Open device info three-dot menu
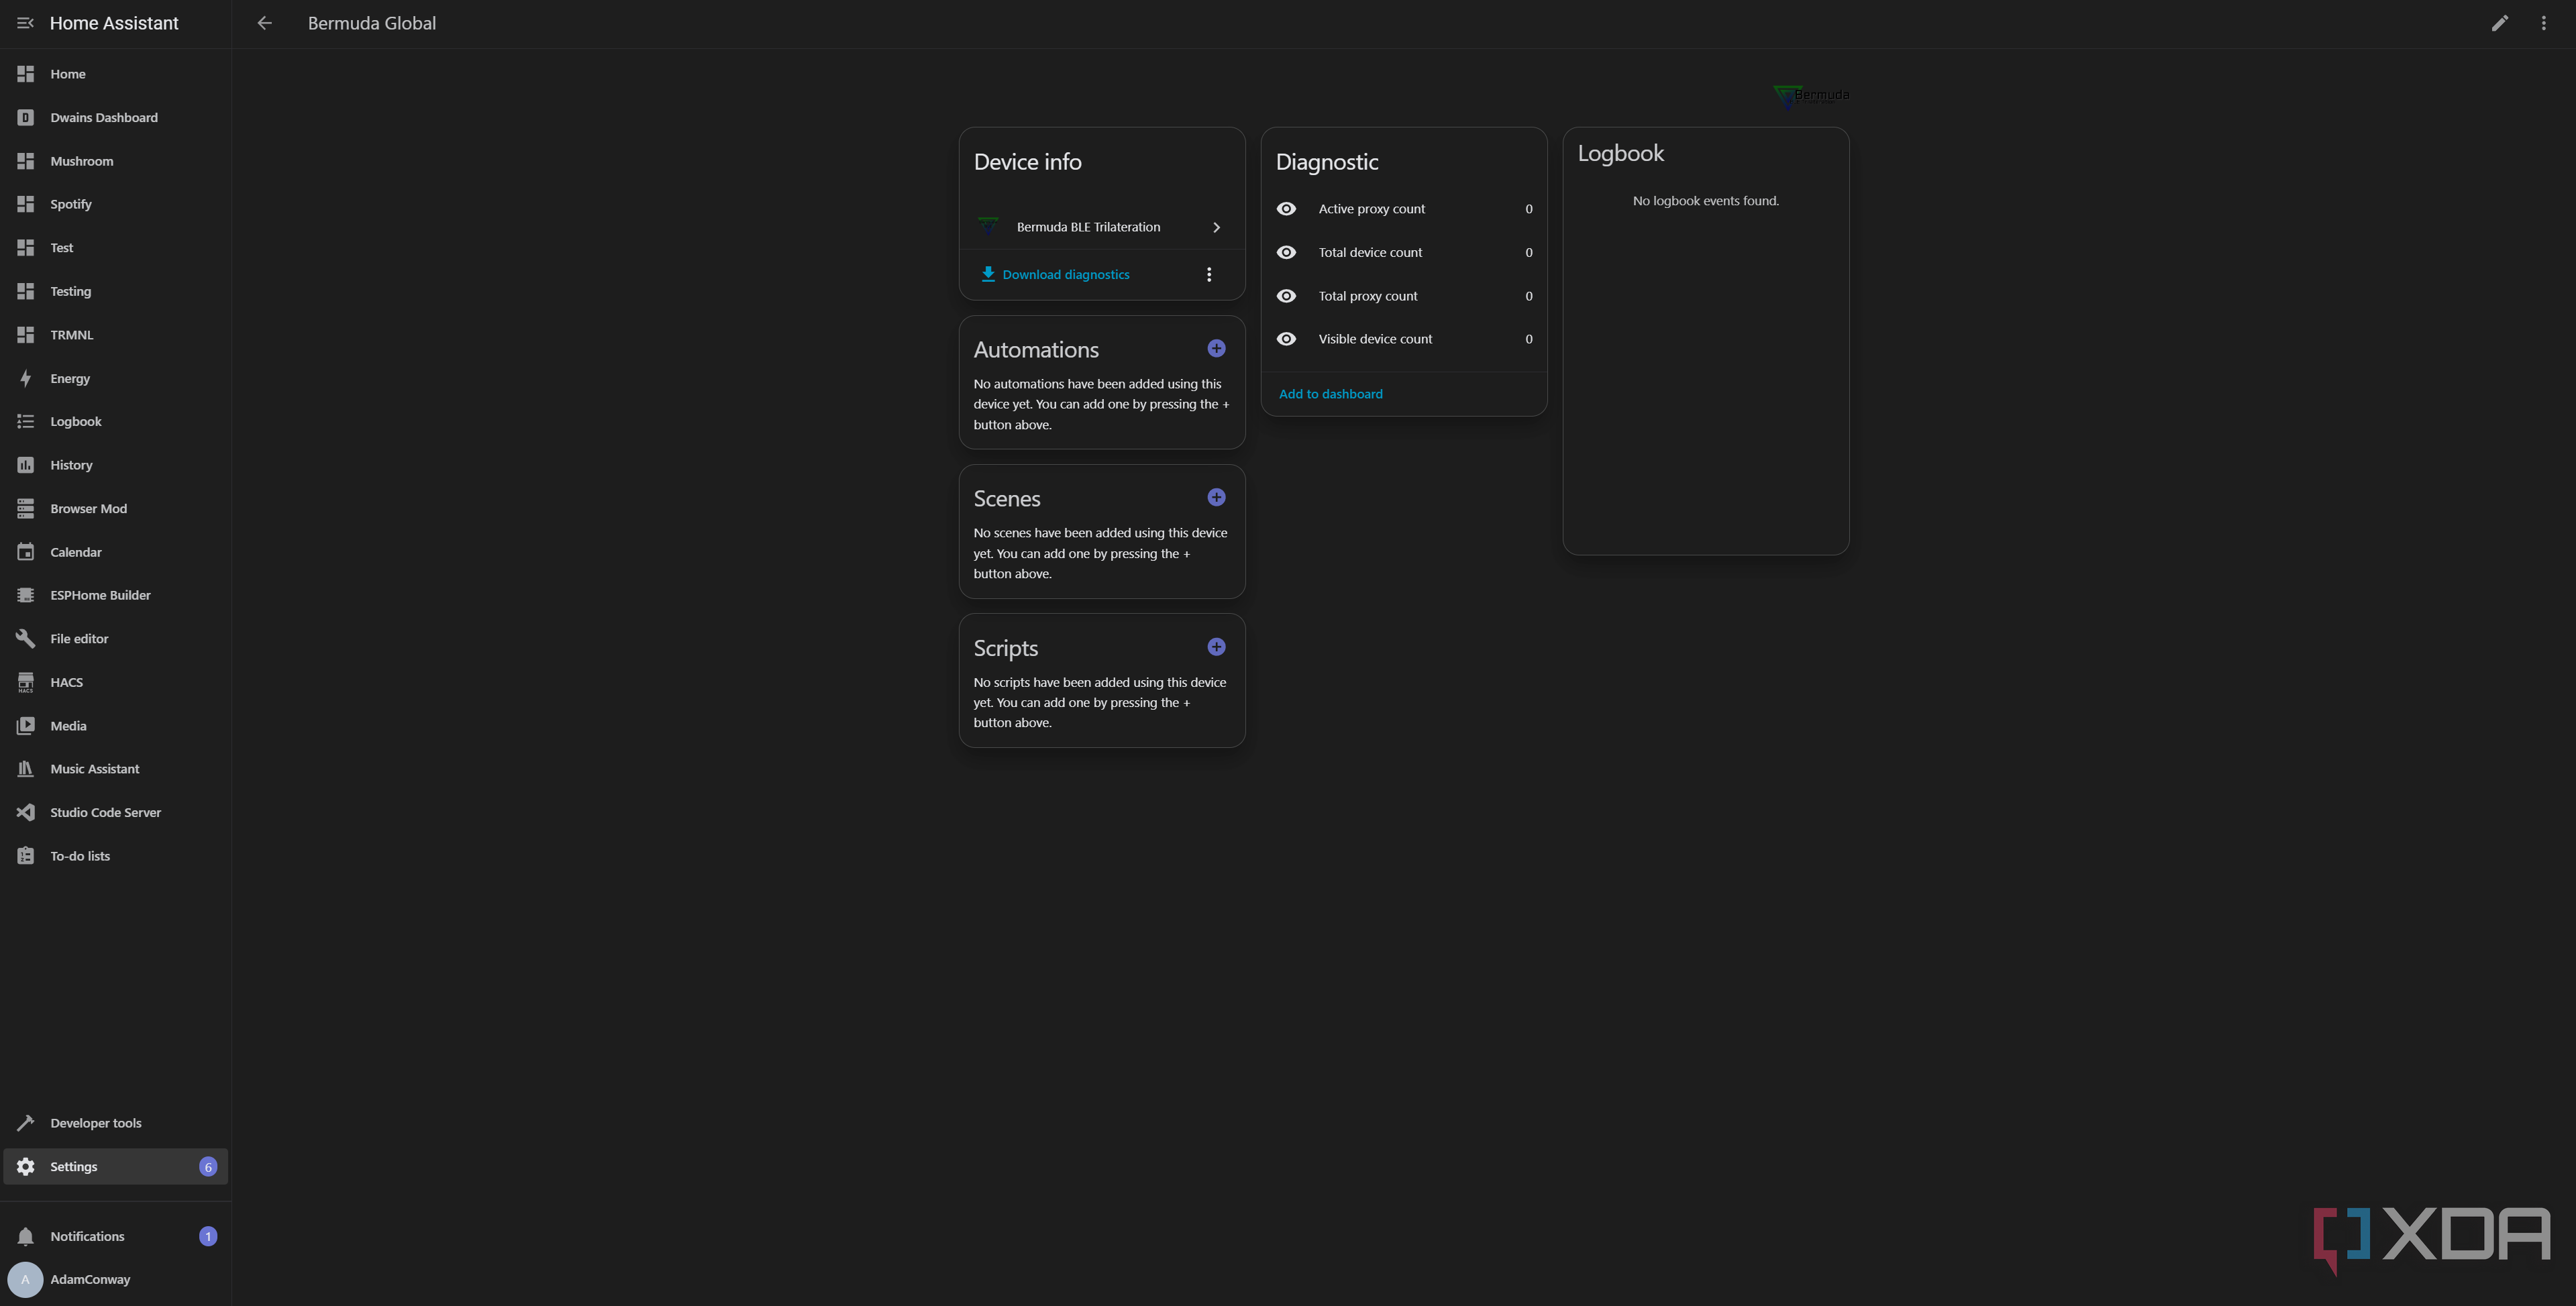 [1209, 274]
